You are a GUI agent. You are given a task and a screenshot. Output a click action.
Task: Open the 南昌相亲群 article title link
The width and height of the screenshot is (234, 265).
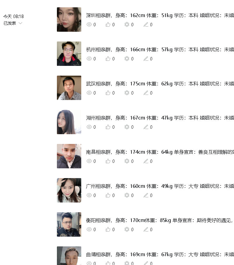click(x=160, y=152)
